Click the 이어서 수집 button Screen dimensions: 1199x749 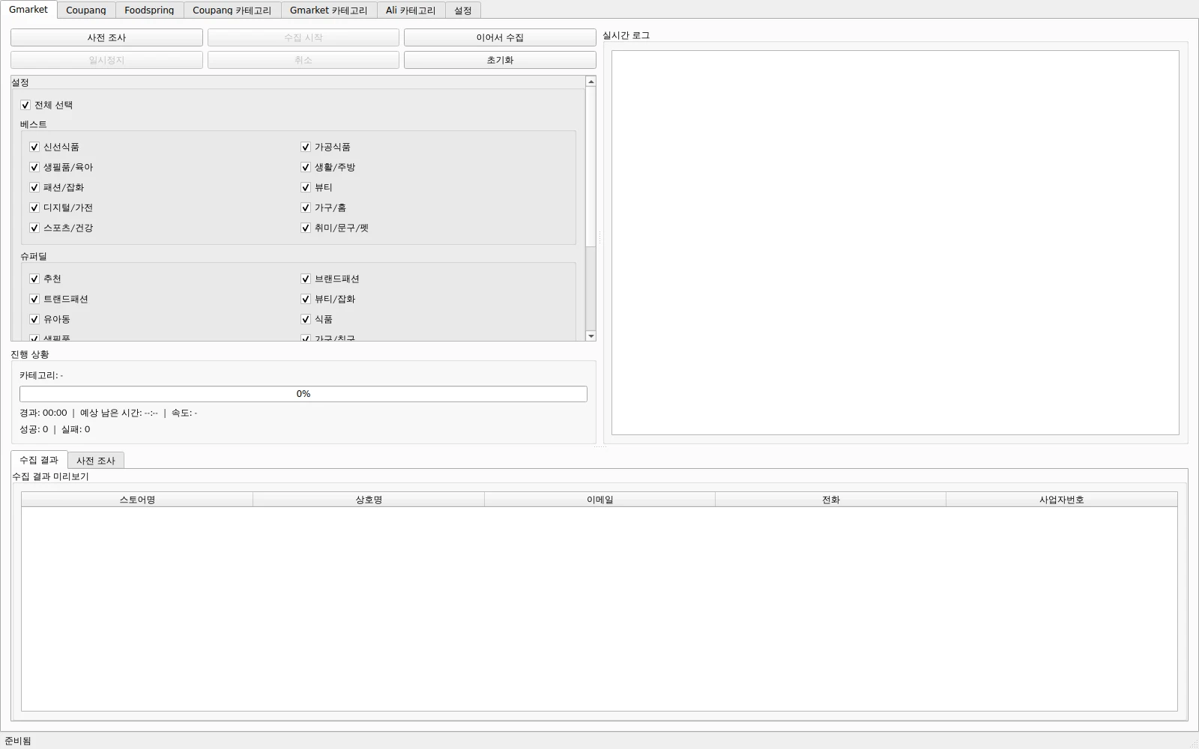click(x=500, y=37)
